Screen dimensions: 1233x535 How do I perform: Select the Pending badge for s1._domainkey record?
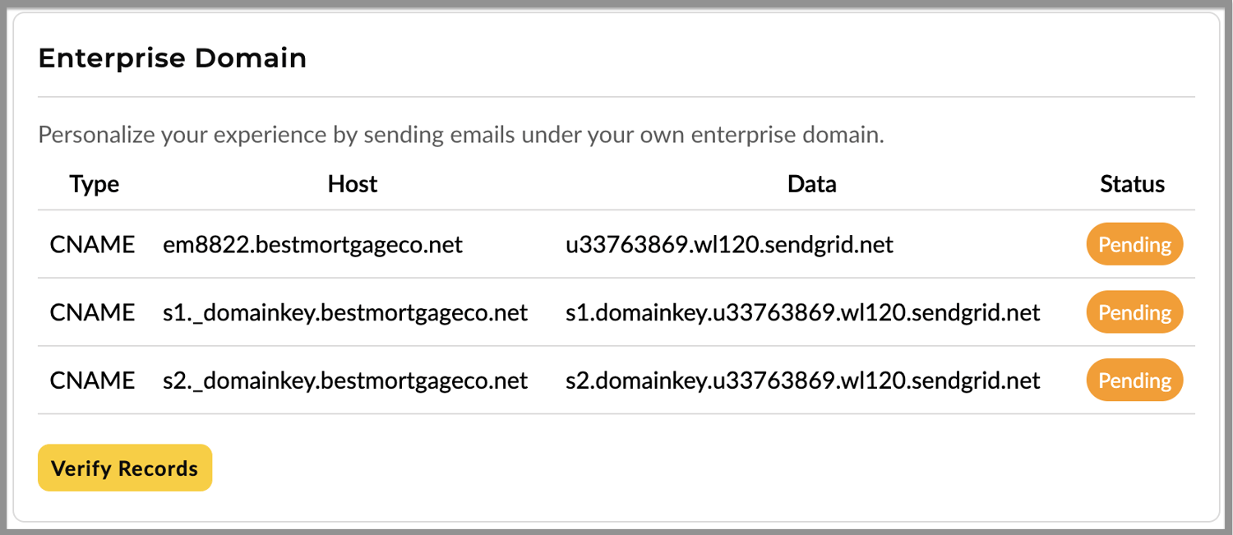click(1134, 312)
